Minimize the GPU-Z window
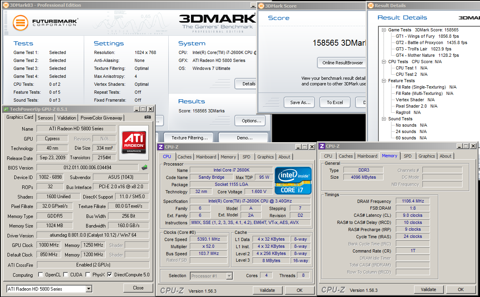480x297 pixels. pos(137,109)
